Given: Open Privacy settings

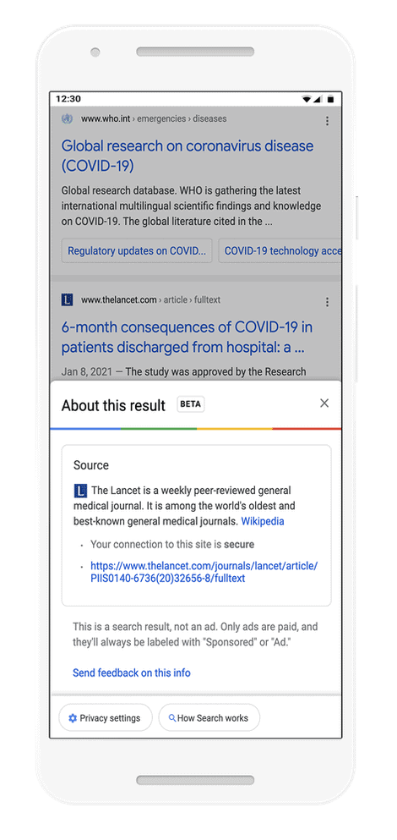Looking at the screenshot, I should point(106,718).
